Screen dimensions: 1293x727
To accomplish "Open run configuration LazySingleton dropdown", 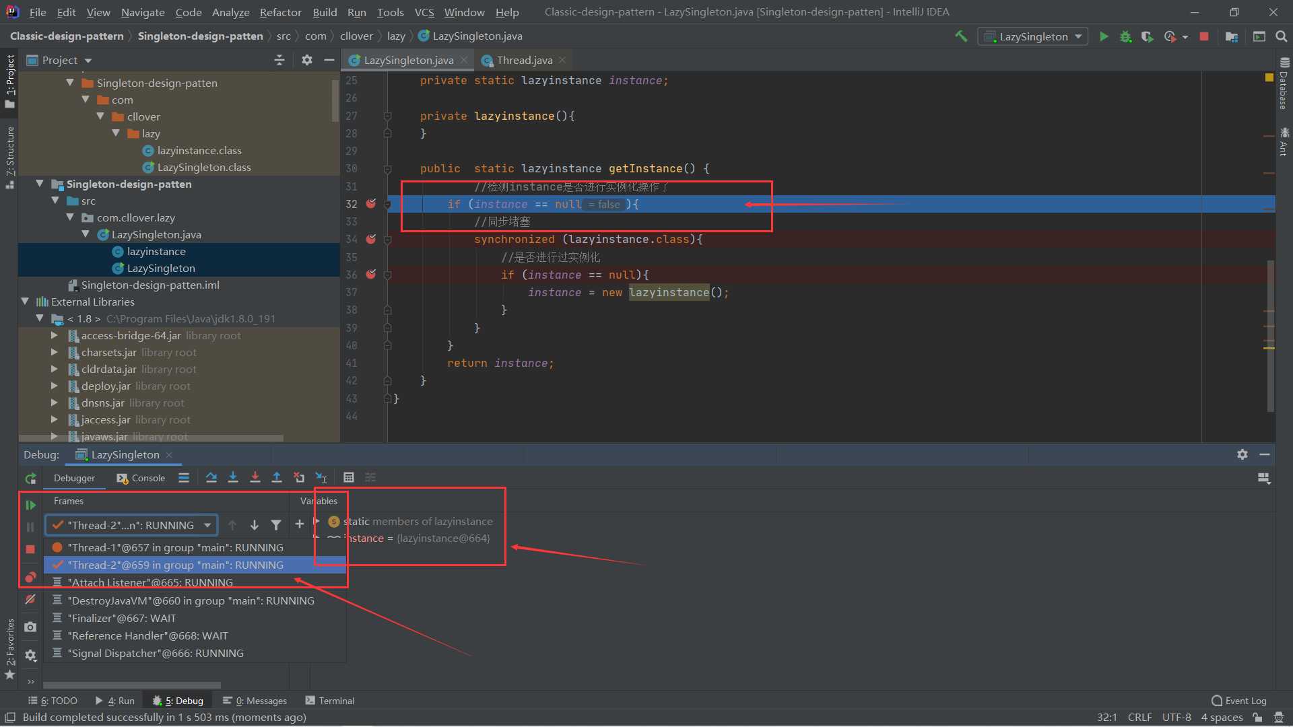I will pyautogui.click(x=1032, y=36).
